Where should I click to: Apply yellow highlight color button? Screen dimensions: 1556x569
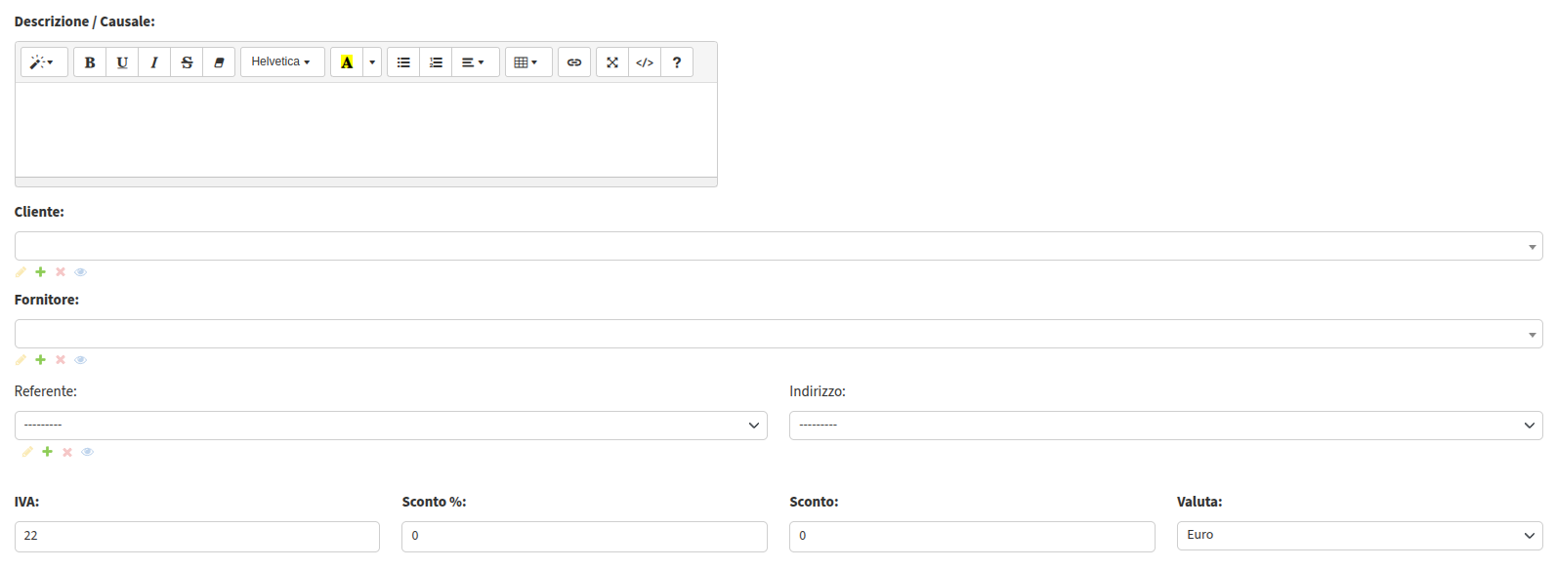(x=347, y=62)
